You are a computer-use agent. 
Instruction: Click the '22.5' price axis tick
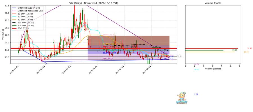coord(7,35)
